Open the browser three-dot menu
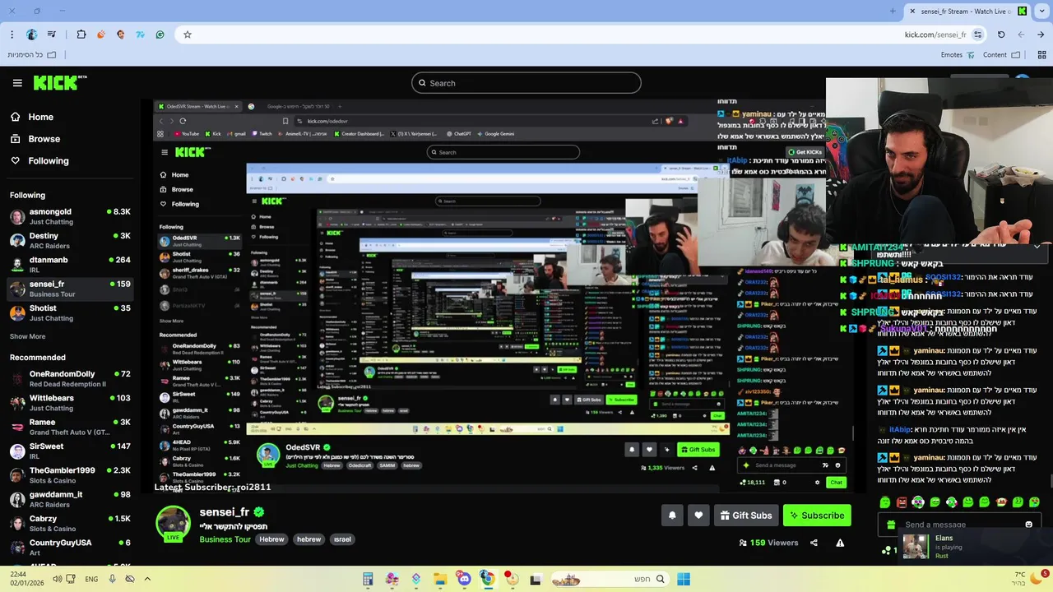Viewport: 1053px width, 592px height. (12, 35)
